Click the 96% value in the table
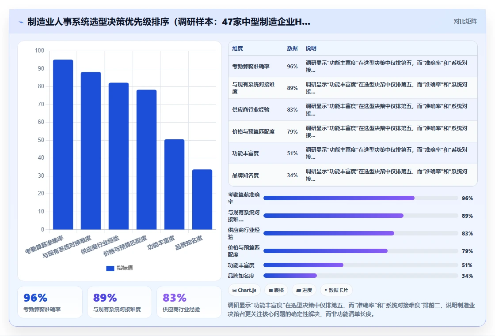The width and height of the screenshot is (495, 336). coord(292,67)
